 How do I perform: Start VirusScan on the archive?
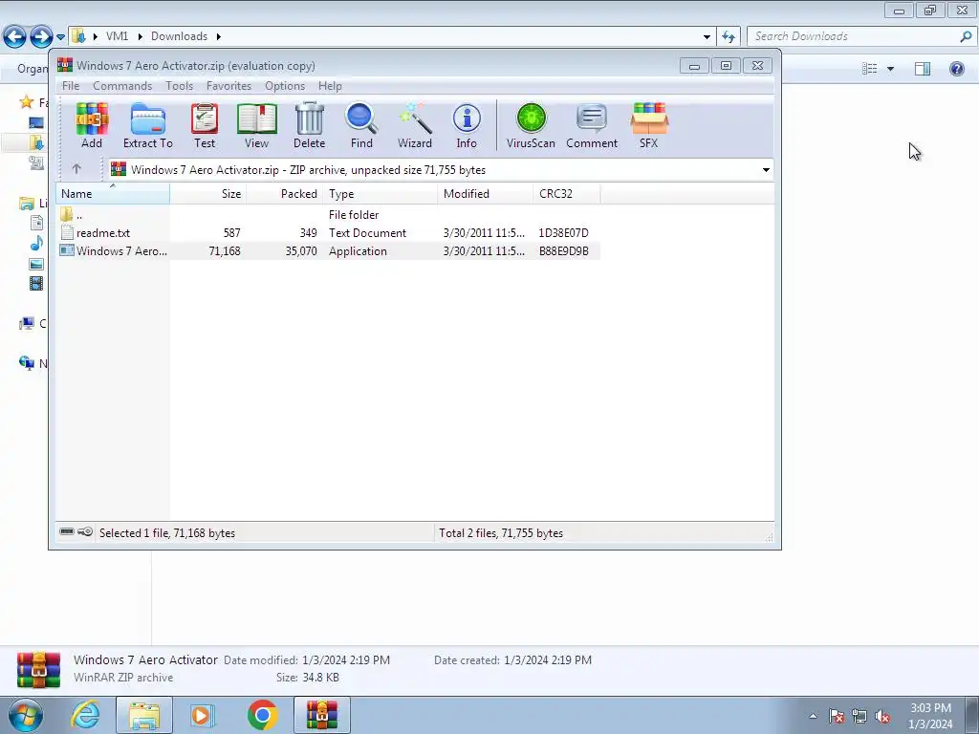[531, 125]
